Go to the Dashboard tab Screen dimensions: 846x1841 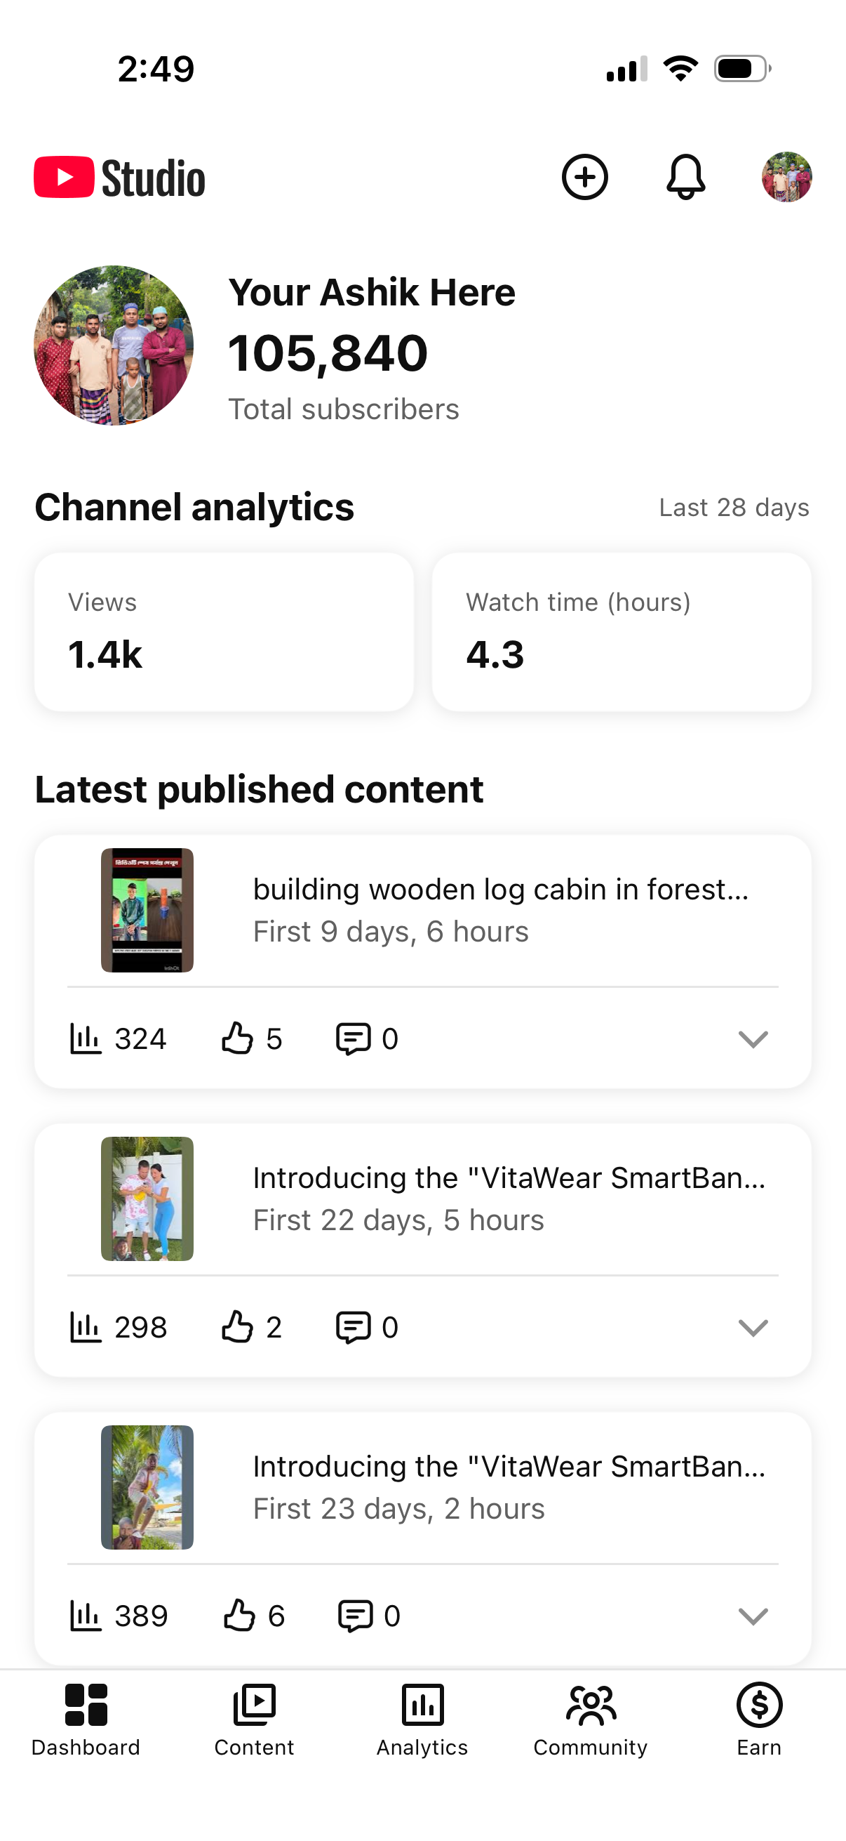coord(86,1720)
